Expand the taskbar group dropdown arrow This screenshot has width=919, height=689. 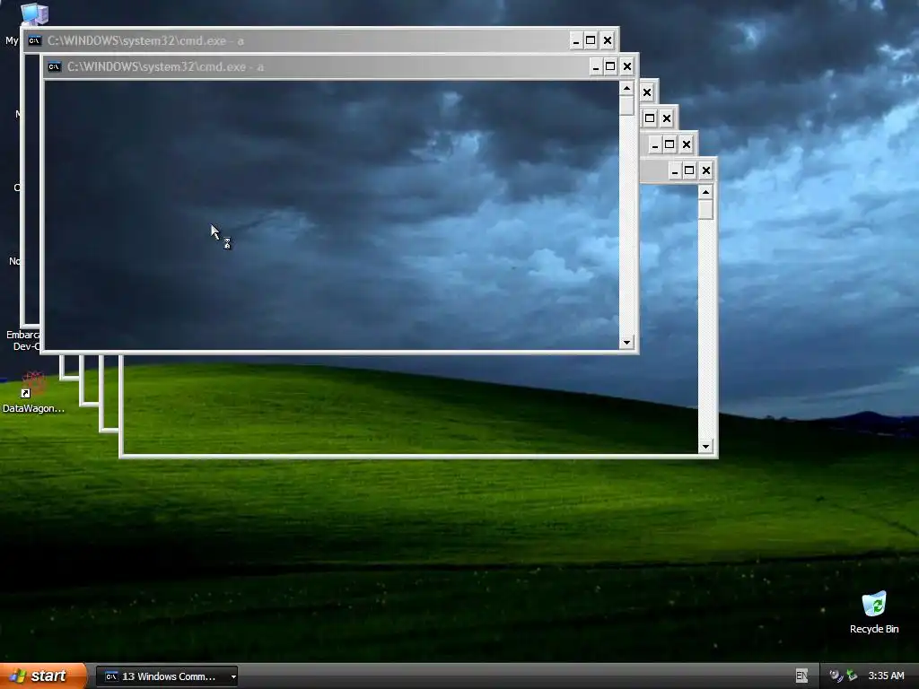click(x=233, y=676)
